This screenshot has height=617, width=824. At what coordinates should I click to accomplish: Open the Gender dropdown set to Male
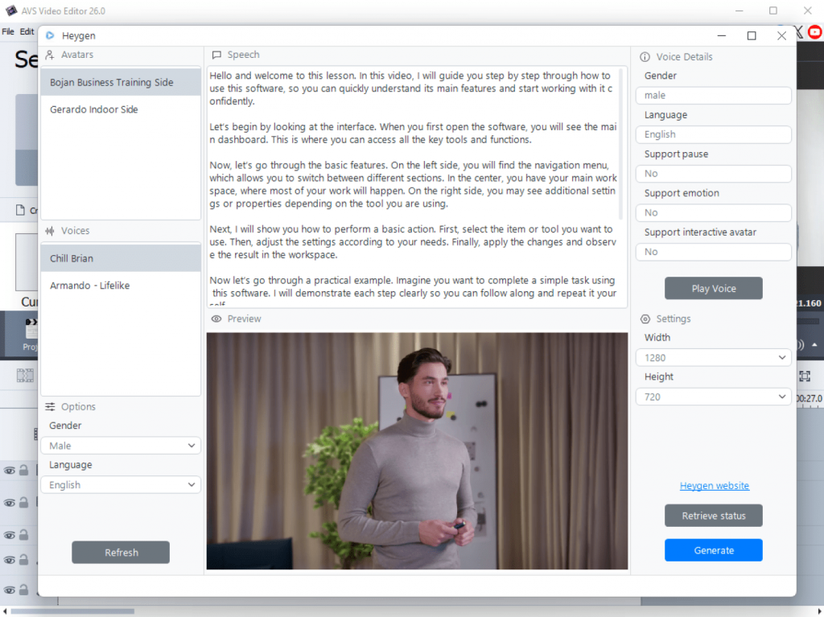121,446
